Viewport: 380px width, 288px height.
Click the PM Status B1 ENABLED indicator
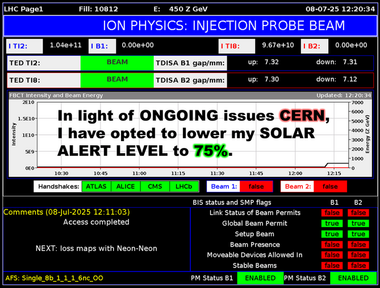[260, 278]
